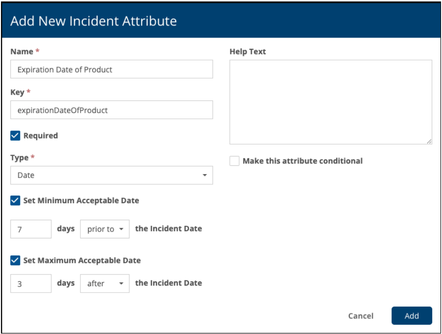The width and height of the screenshot is (442, 334).
Task: Click the Type field label
Action: tap(20, 157)
